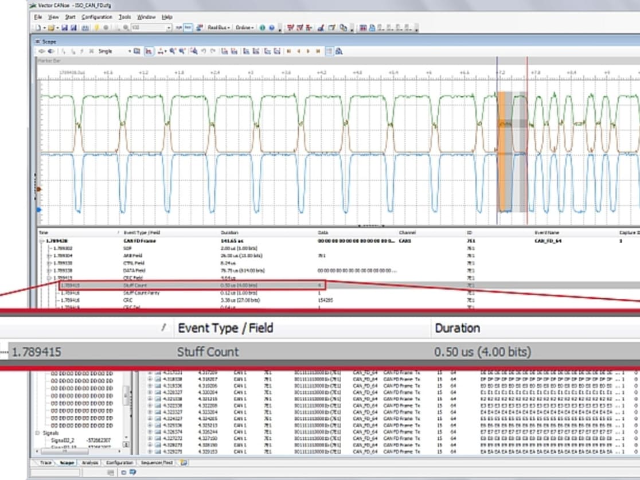Image resolution: width=640 pixels, height=480 pixels.
Task: Click the Start measurement lightning bolt icon
Action: click(97, 28)
